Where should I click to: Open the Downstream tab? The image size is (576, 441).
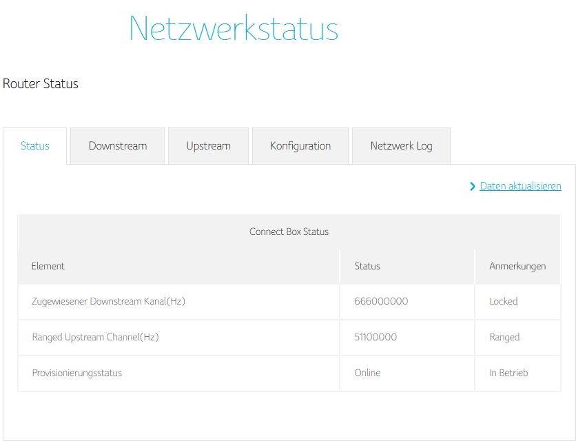coord(118,146)
